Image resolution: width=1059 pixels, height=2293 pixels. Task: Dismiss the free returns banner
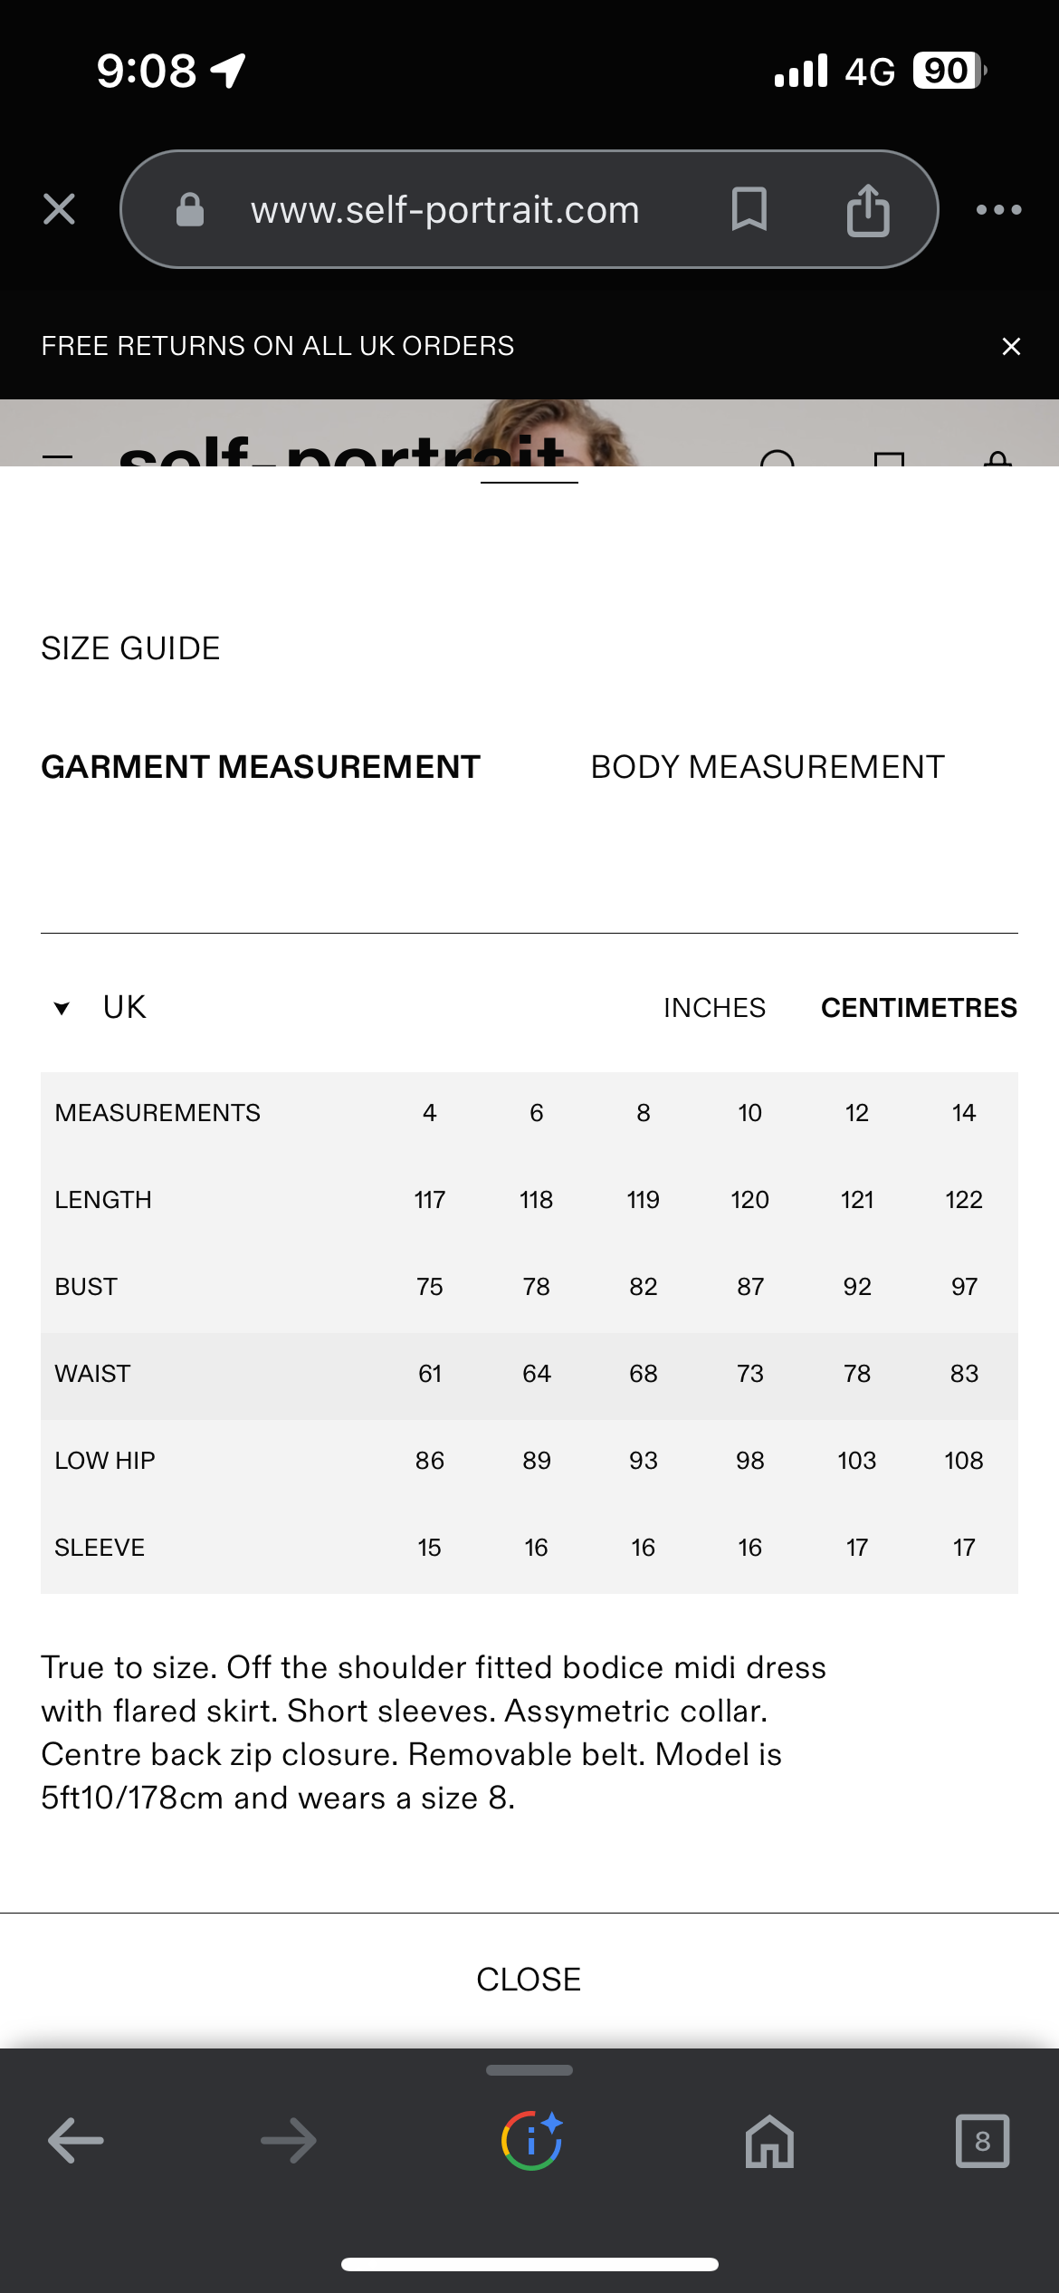point(1011,346)
